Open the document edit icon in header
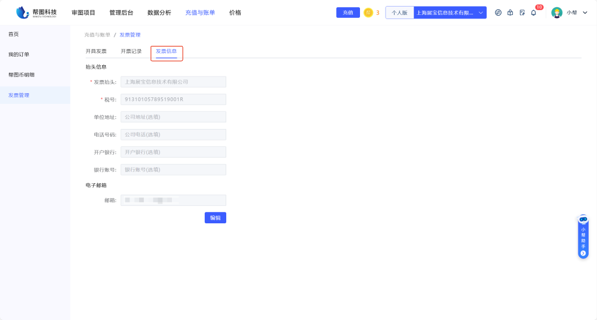 pos(522,13)
